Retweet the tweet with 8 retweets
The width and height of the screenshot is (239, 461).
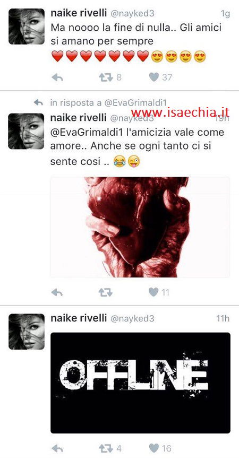tap(106, 77)
